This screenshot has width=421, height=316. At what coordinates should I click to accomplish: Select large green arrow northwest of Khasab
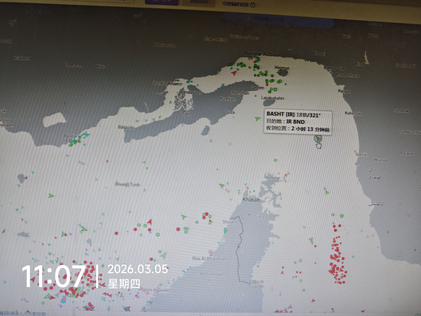[222, 186]
